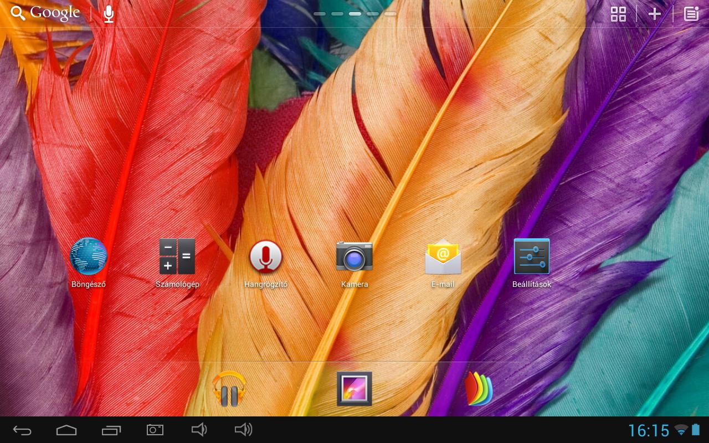The height and width of the screenshot is (443, 709).
Task: Open the notes menu icon at top right
Action: coord(691,14)
